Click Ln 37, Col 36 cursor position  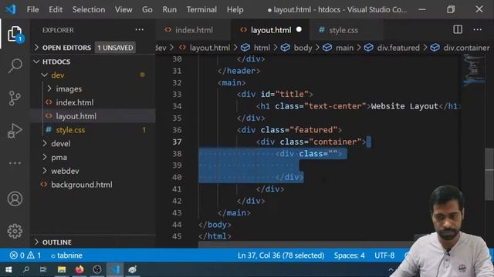coord(281,255)
